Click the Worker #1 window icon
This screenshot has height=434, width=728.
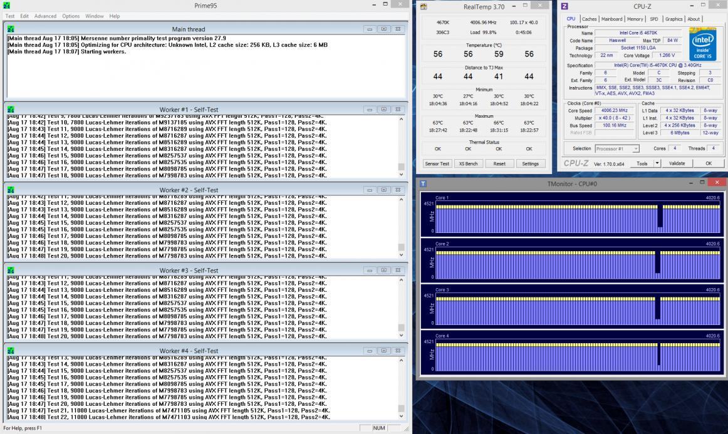11,110
